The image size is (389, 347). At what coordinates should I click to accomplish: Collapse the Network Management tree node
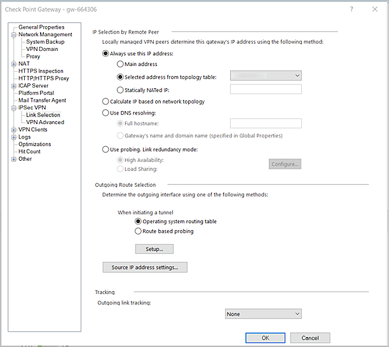14,35
